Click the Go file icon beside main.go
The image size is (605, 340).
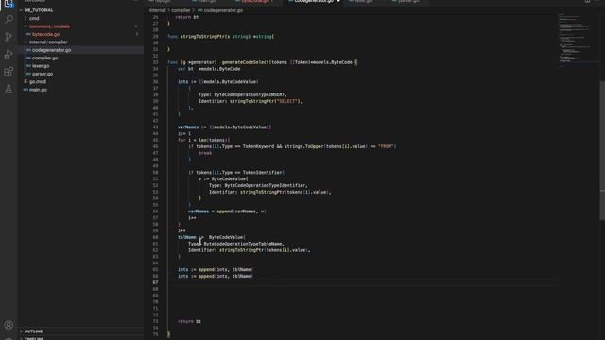pyautogui.click(x=26, y=90)
